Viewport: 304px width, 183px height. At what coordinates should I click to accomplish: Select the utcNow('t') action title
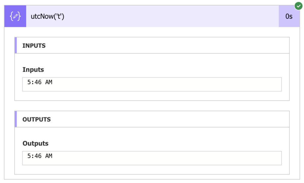(47, 17)
